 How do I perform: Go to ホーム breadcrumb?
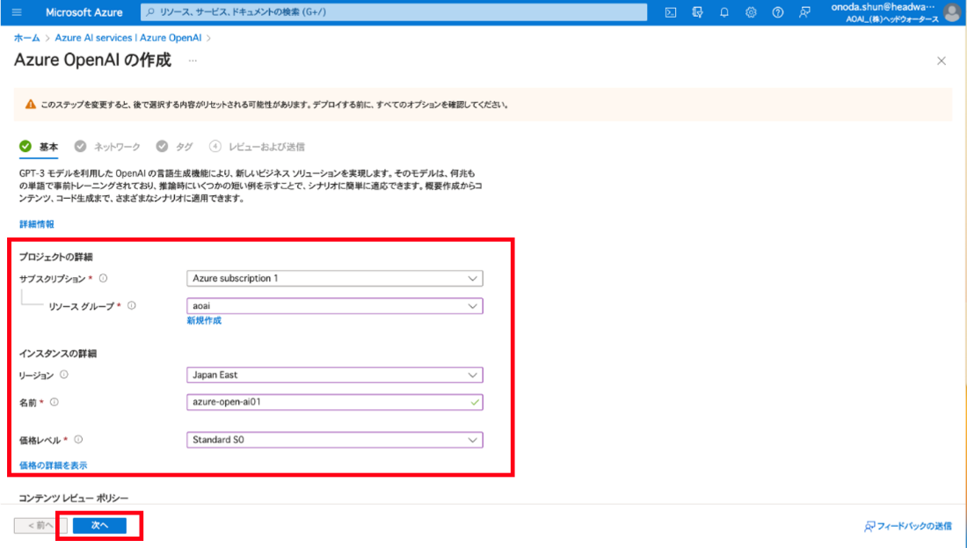pyautogui.click(x=26, y=38)
